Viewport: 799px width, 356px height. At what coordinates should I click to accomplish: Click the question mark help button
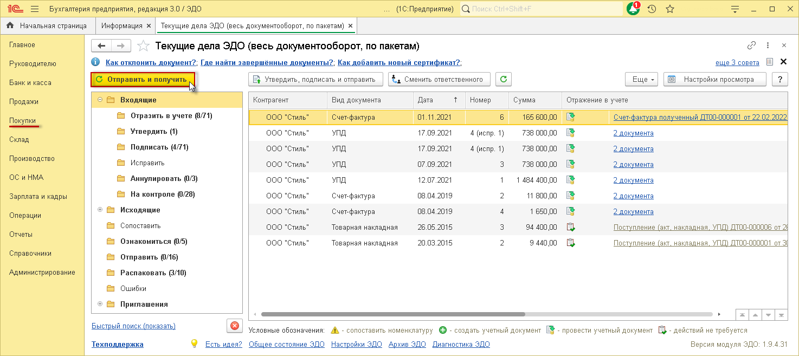pyautogui.click(x=780, y=79)
